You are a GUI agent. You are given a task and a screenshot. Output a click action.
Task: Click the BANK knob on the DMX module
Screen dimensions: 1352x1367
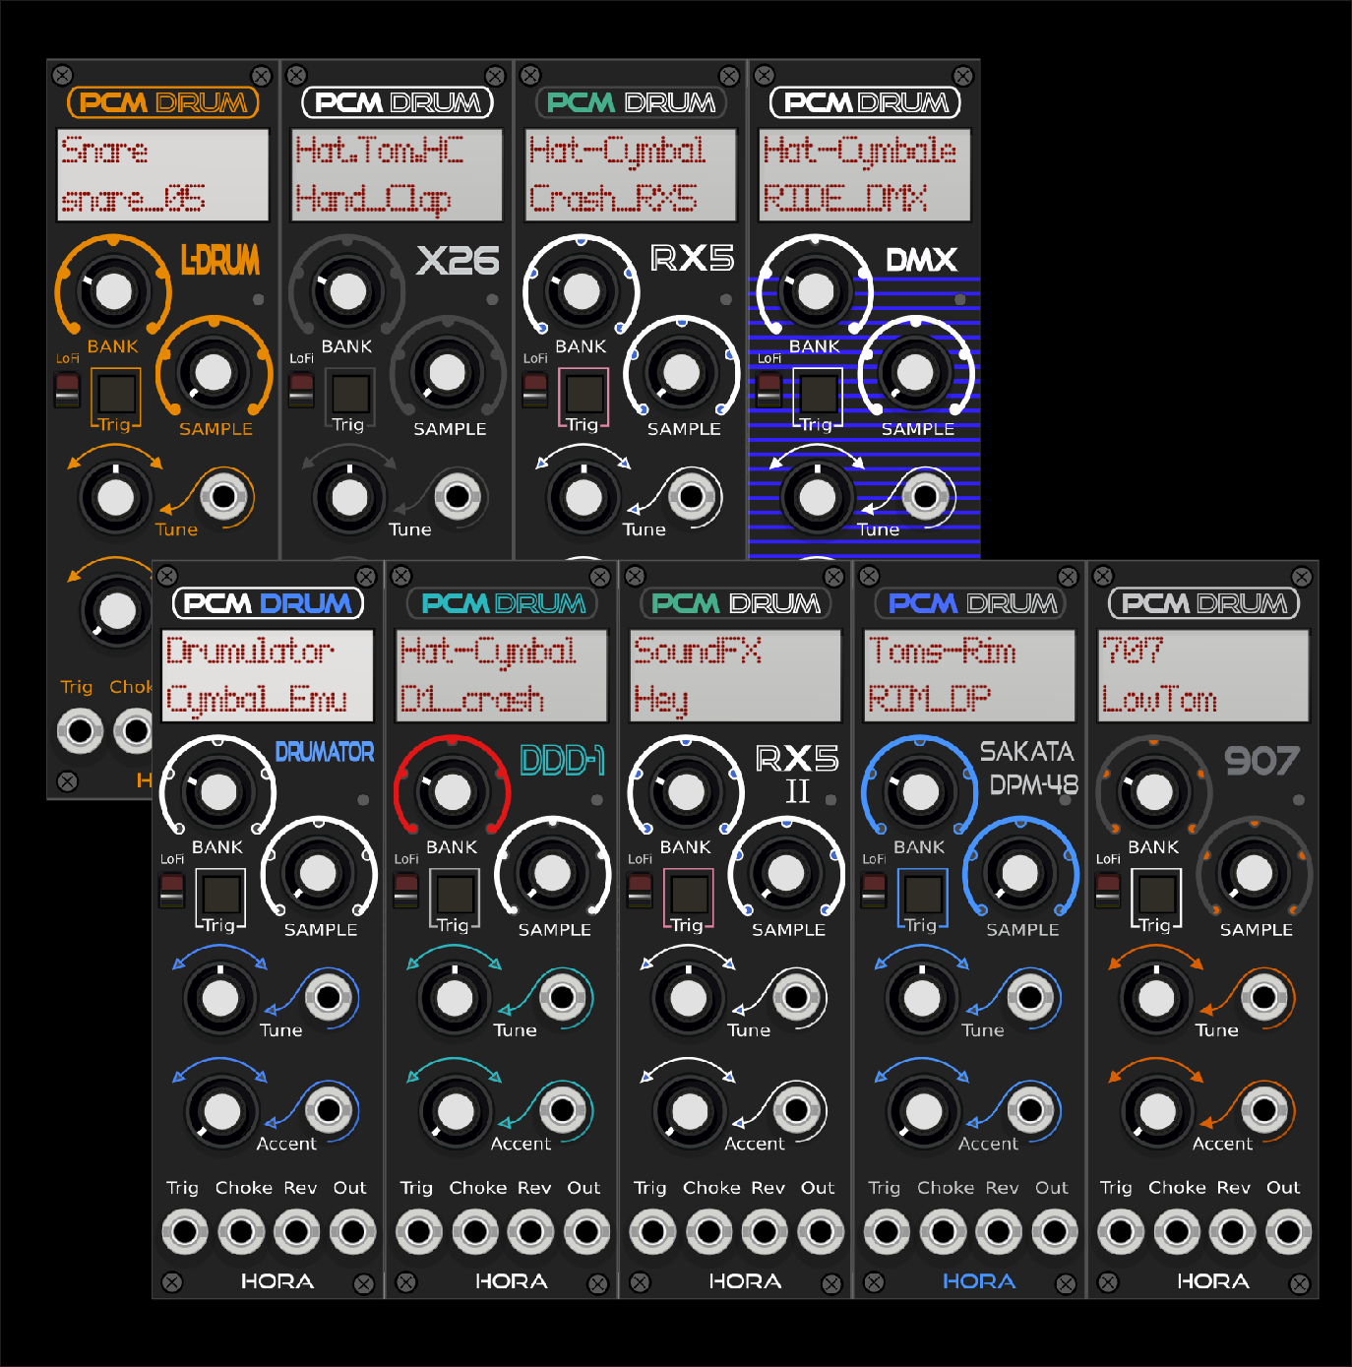pyautogui.click(x=815, y=290)
